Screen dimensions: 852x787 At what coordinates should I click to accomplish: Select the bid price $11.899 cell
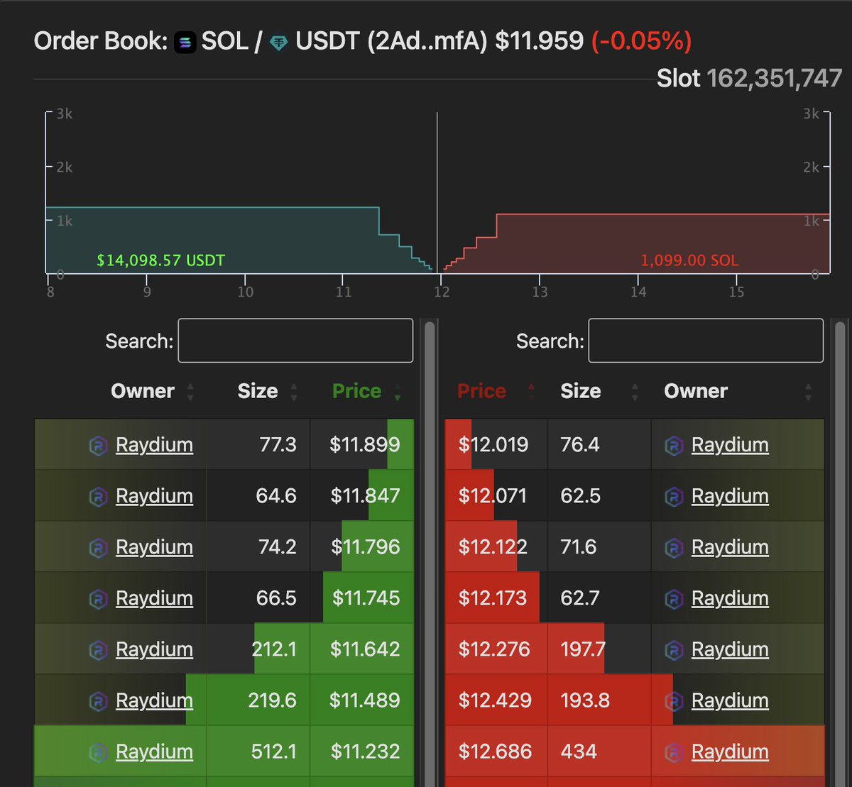pyautogui.click(x=362, y=445)
